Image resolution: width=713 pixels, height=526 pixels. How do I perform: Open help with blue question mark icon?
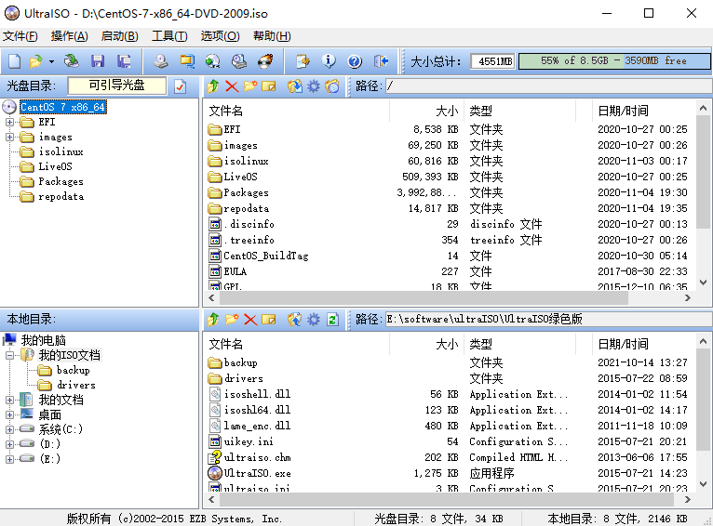[x=355, y=60]
